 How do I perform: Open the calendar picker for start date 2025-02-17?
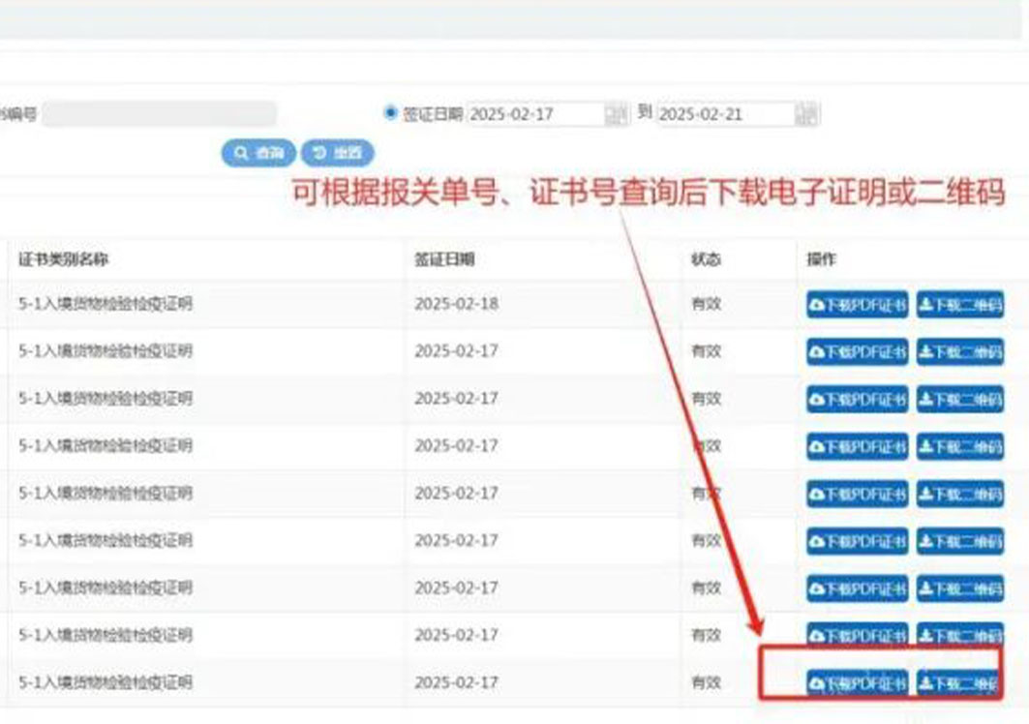(x=617, y=113)
